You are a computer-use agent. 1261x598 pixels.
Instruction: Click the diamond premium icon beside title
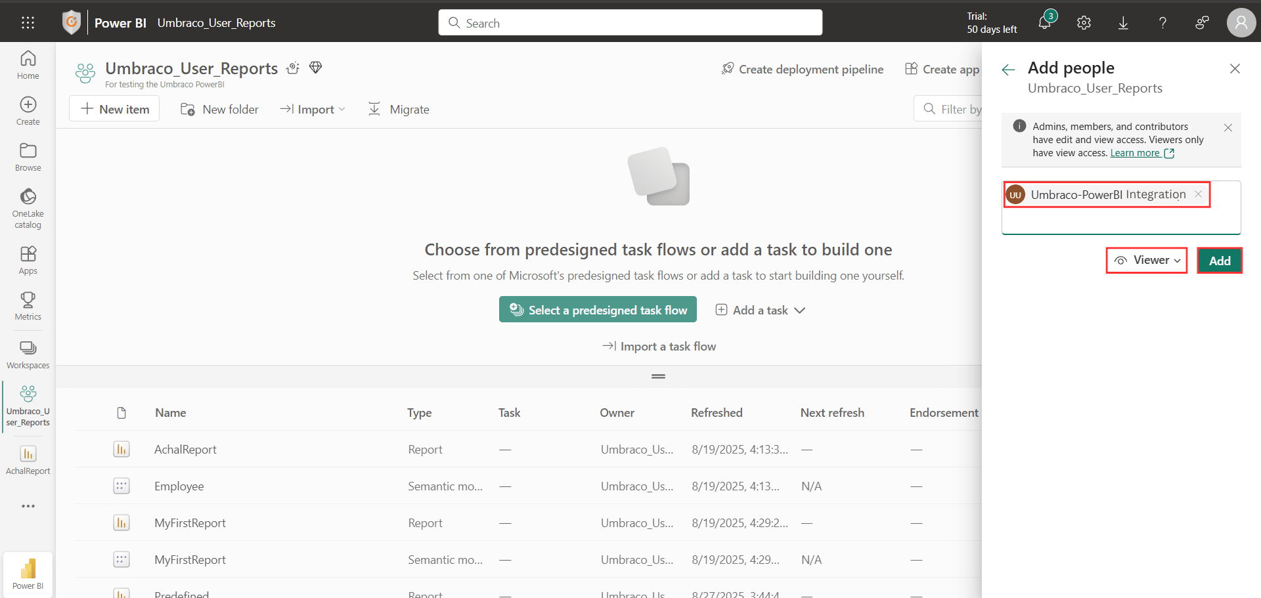[x=316, y=68]
